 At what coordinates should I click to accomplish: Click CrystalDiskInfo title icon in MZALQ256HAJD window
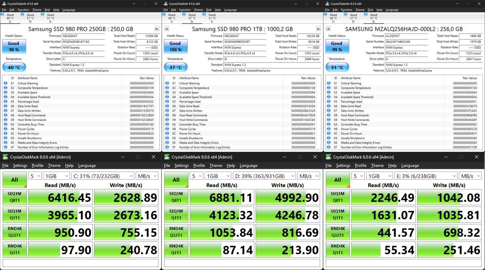327,4
